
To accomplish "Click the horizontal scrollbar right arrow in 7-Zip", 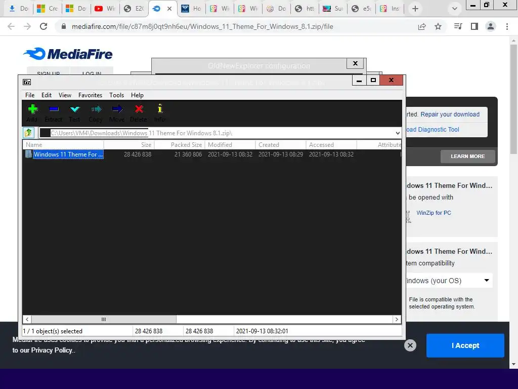I will pos(397,319).
